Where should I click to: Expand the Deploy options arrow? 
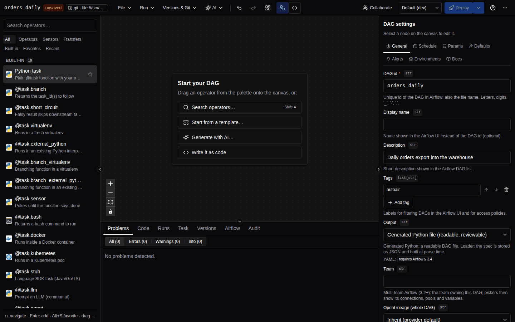pyautogui.click(x=479, y=8)
